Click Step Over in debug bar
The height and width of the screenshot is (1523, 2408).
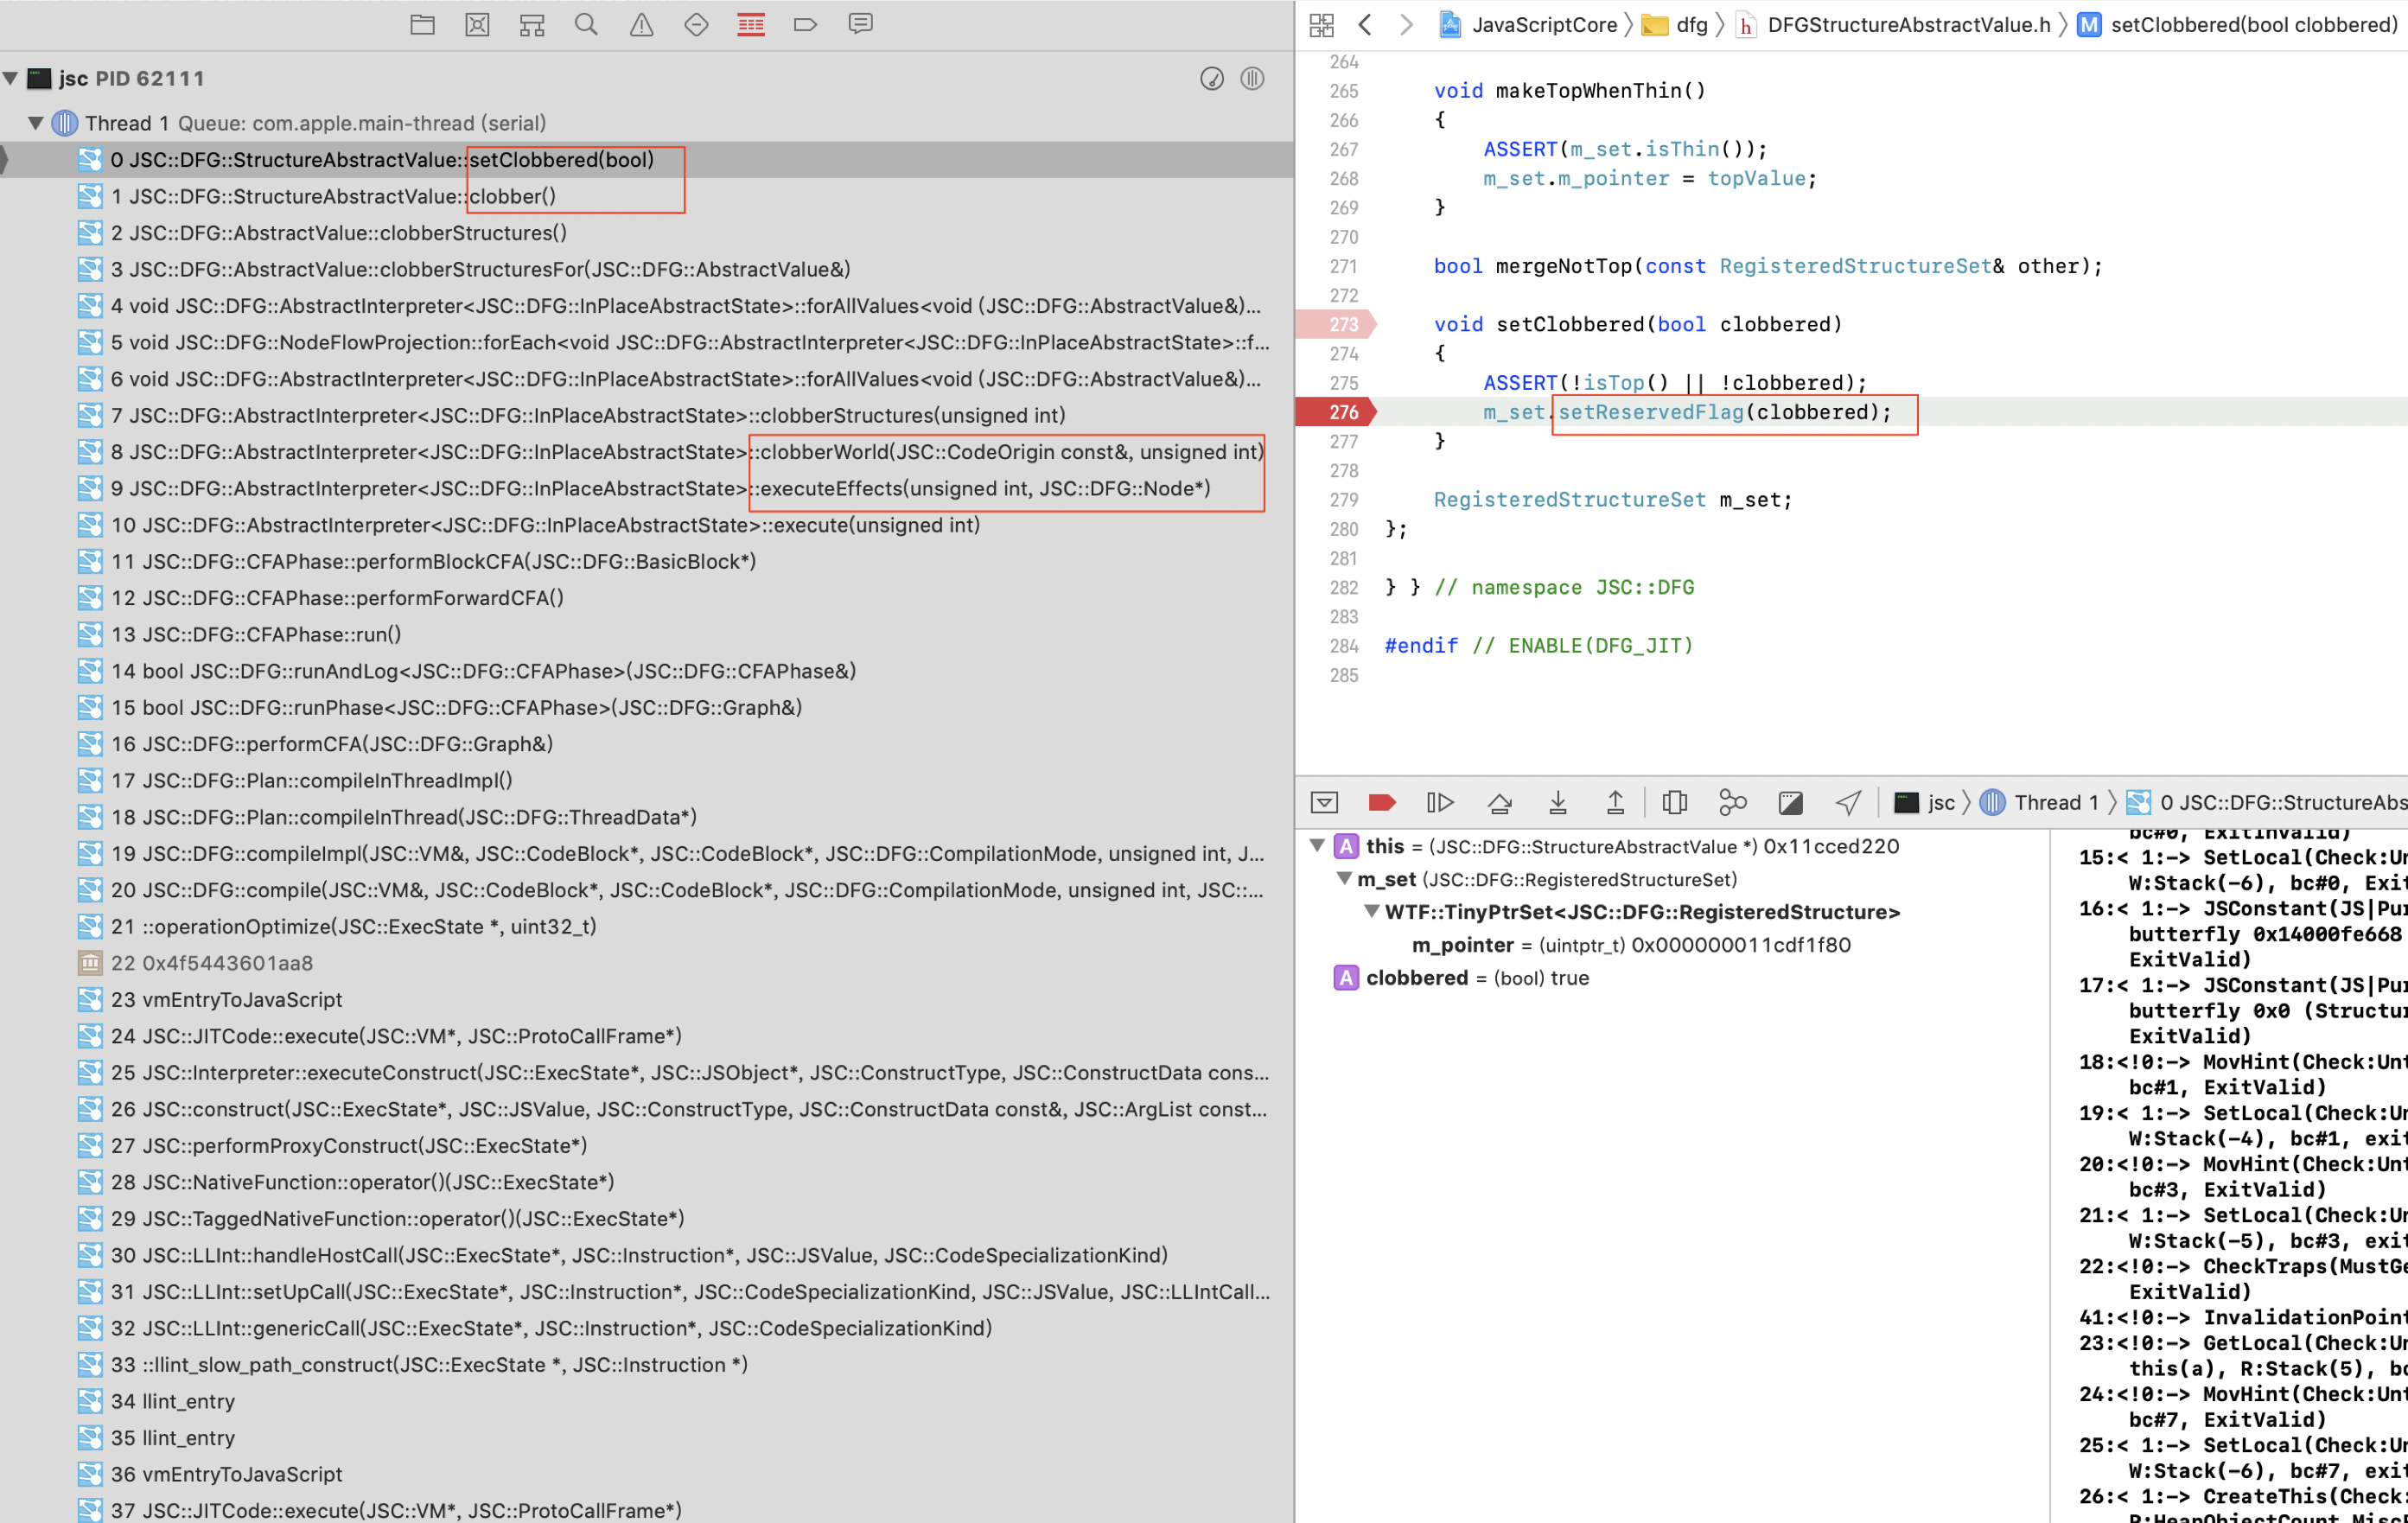click(x=1499, y=802)
